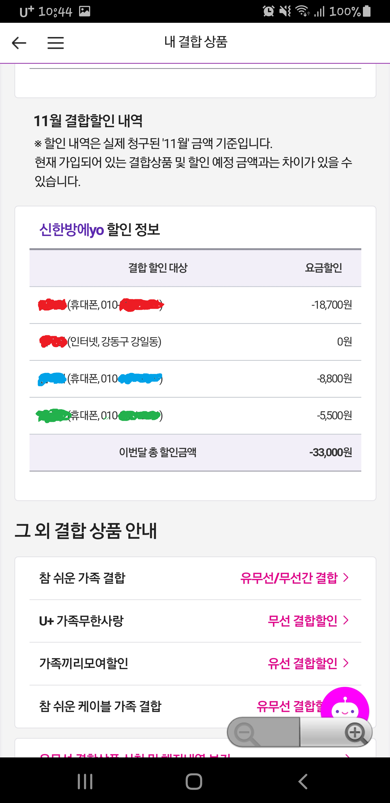The image size is (390, 803).
Task: Open 참 쉬운 케이블 가족 결합
Action: tap(100, 706)
